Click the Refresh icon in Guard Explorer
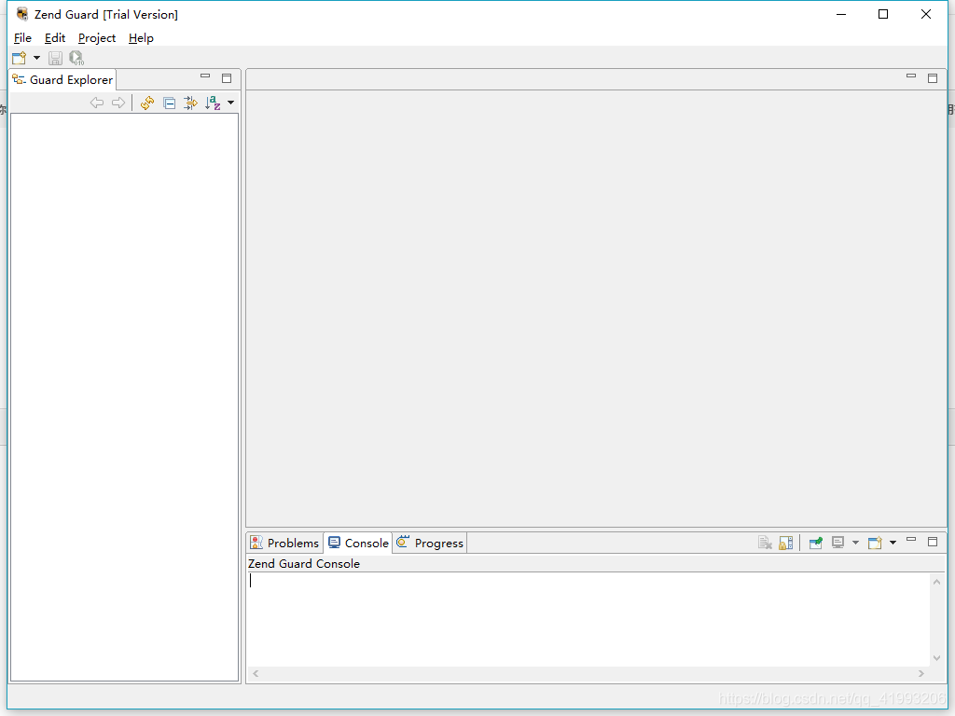This screenshot has width=955, height=716. 147,103
